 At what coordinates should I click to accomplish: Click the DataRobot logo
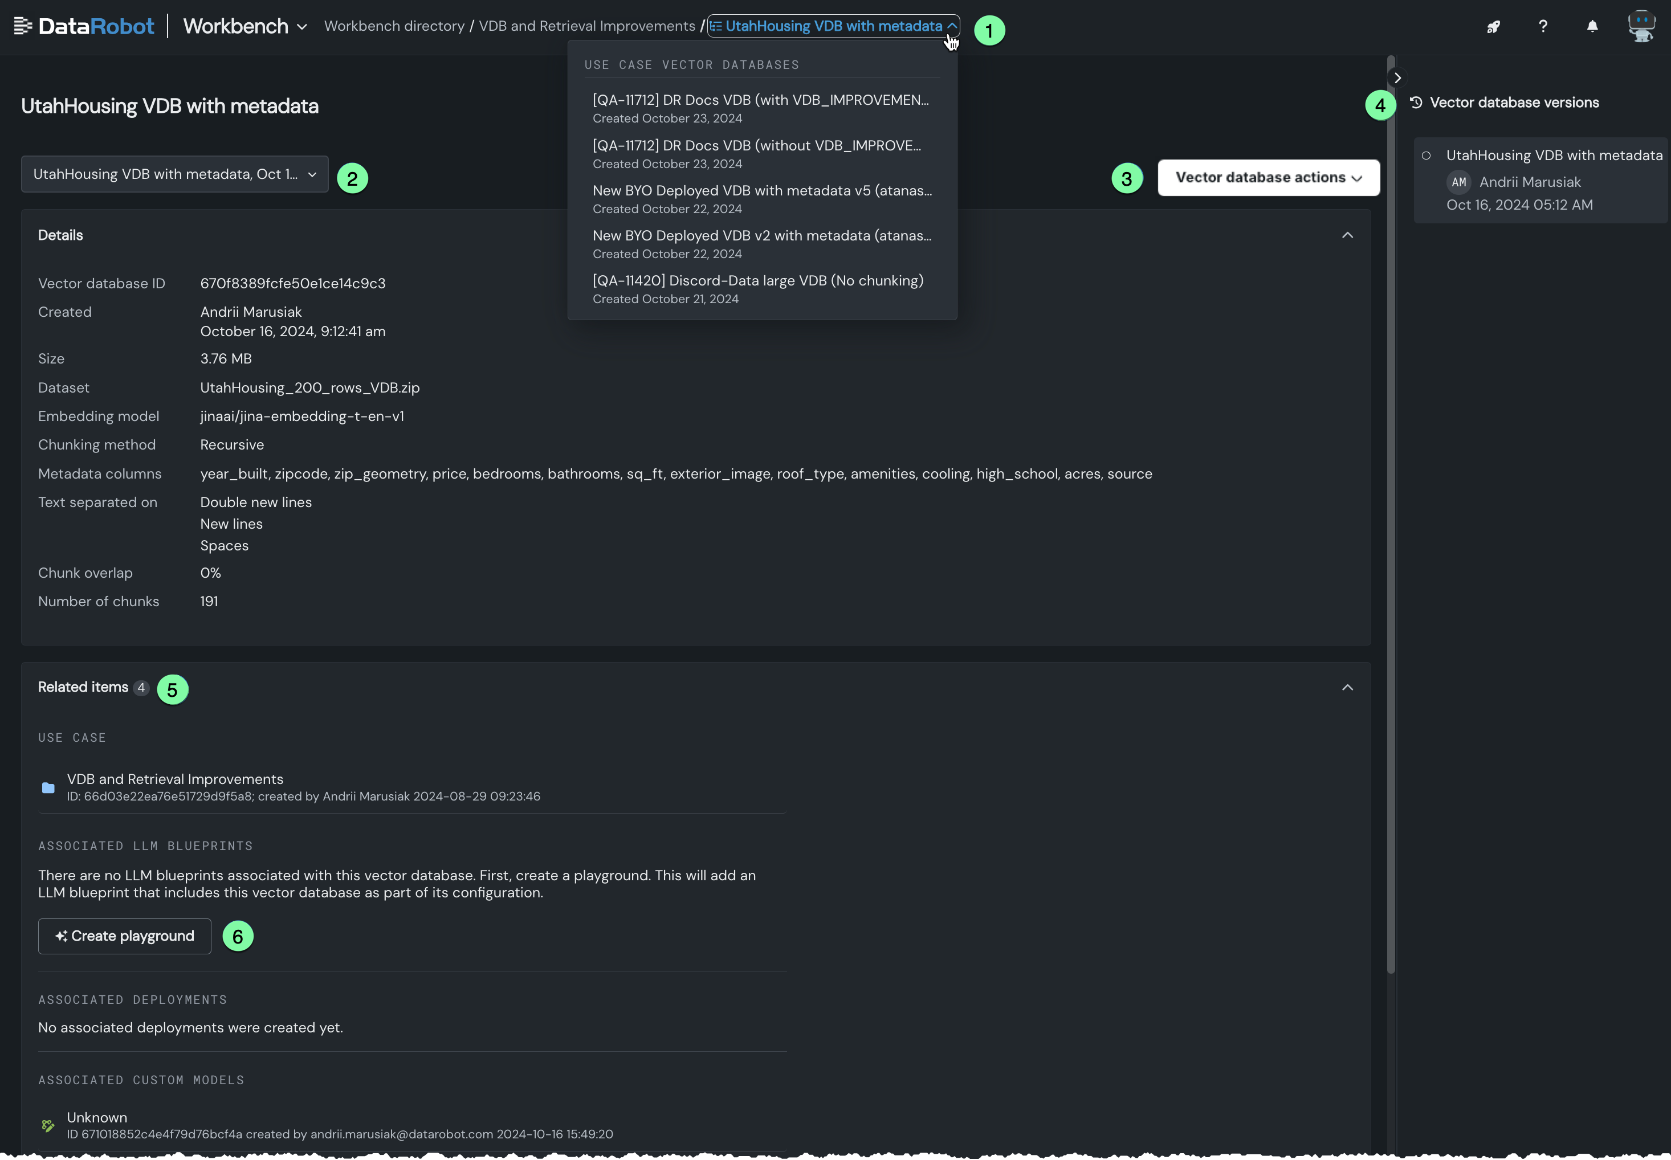[84, 26]
